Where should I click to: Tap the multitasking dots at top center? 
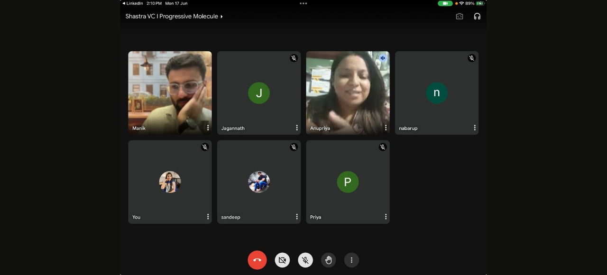[x=303, y=3]
